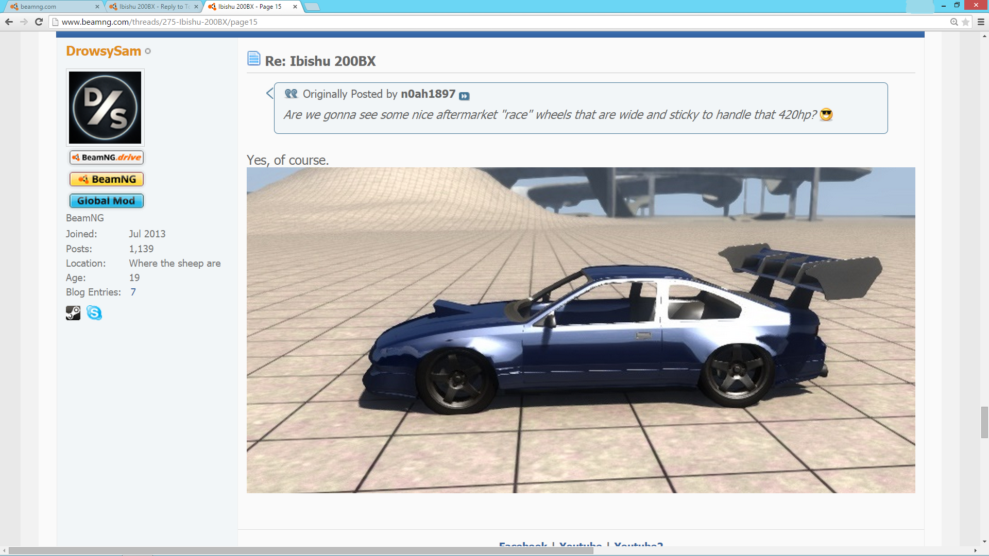989x556 pixels.
Task: Bookmark this page with the star icon
Action: pyautogui.click(x=966, y=22)
